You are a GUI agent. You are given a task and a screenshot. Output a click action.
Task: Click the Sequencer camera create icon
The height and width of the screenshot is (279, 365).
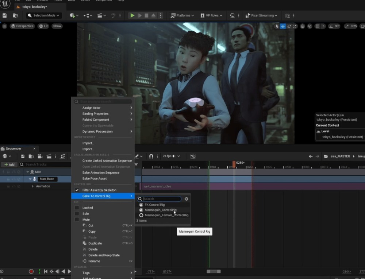click(40, 156)
